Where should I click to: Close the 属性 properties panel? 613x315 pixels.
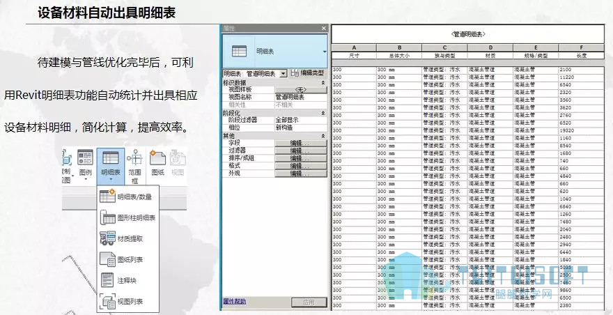point(323,29)
